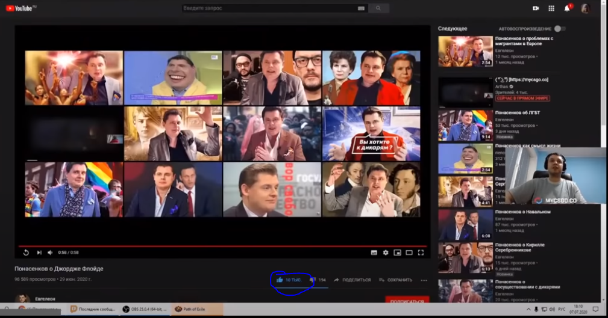Replay the video with replay button
Image resolution: width=608 pixels, height=318 pixels.
[x=26, y=252]
